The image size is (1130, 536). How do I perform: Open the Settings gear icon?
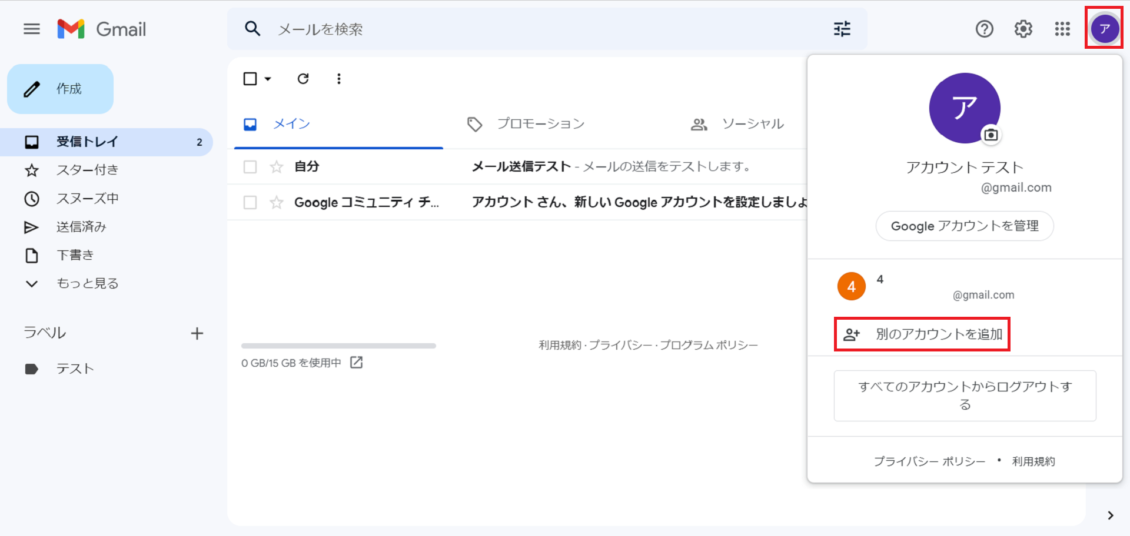click(x=1023, y=29)
